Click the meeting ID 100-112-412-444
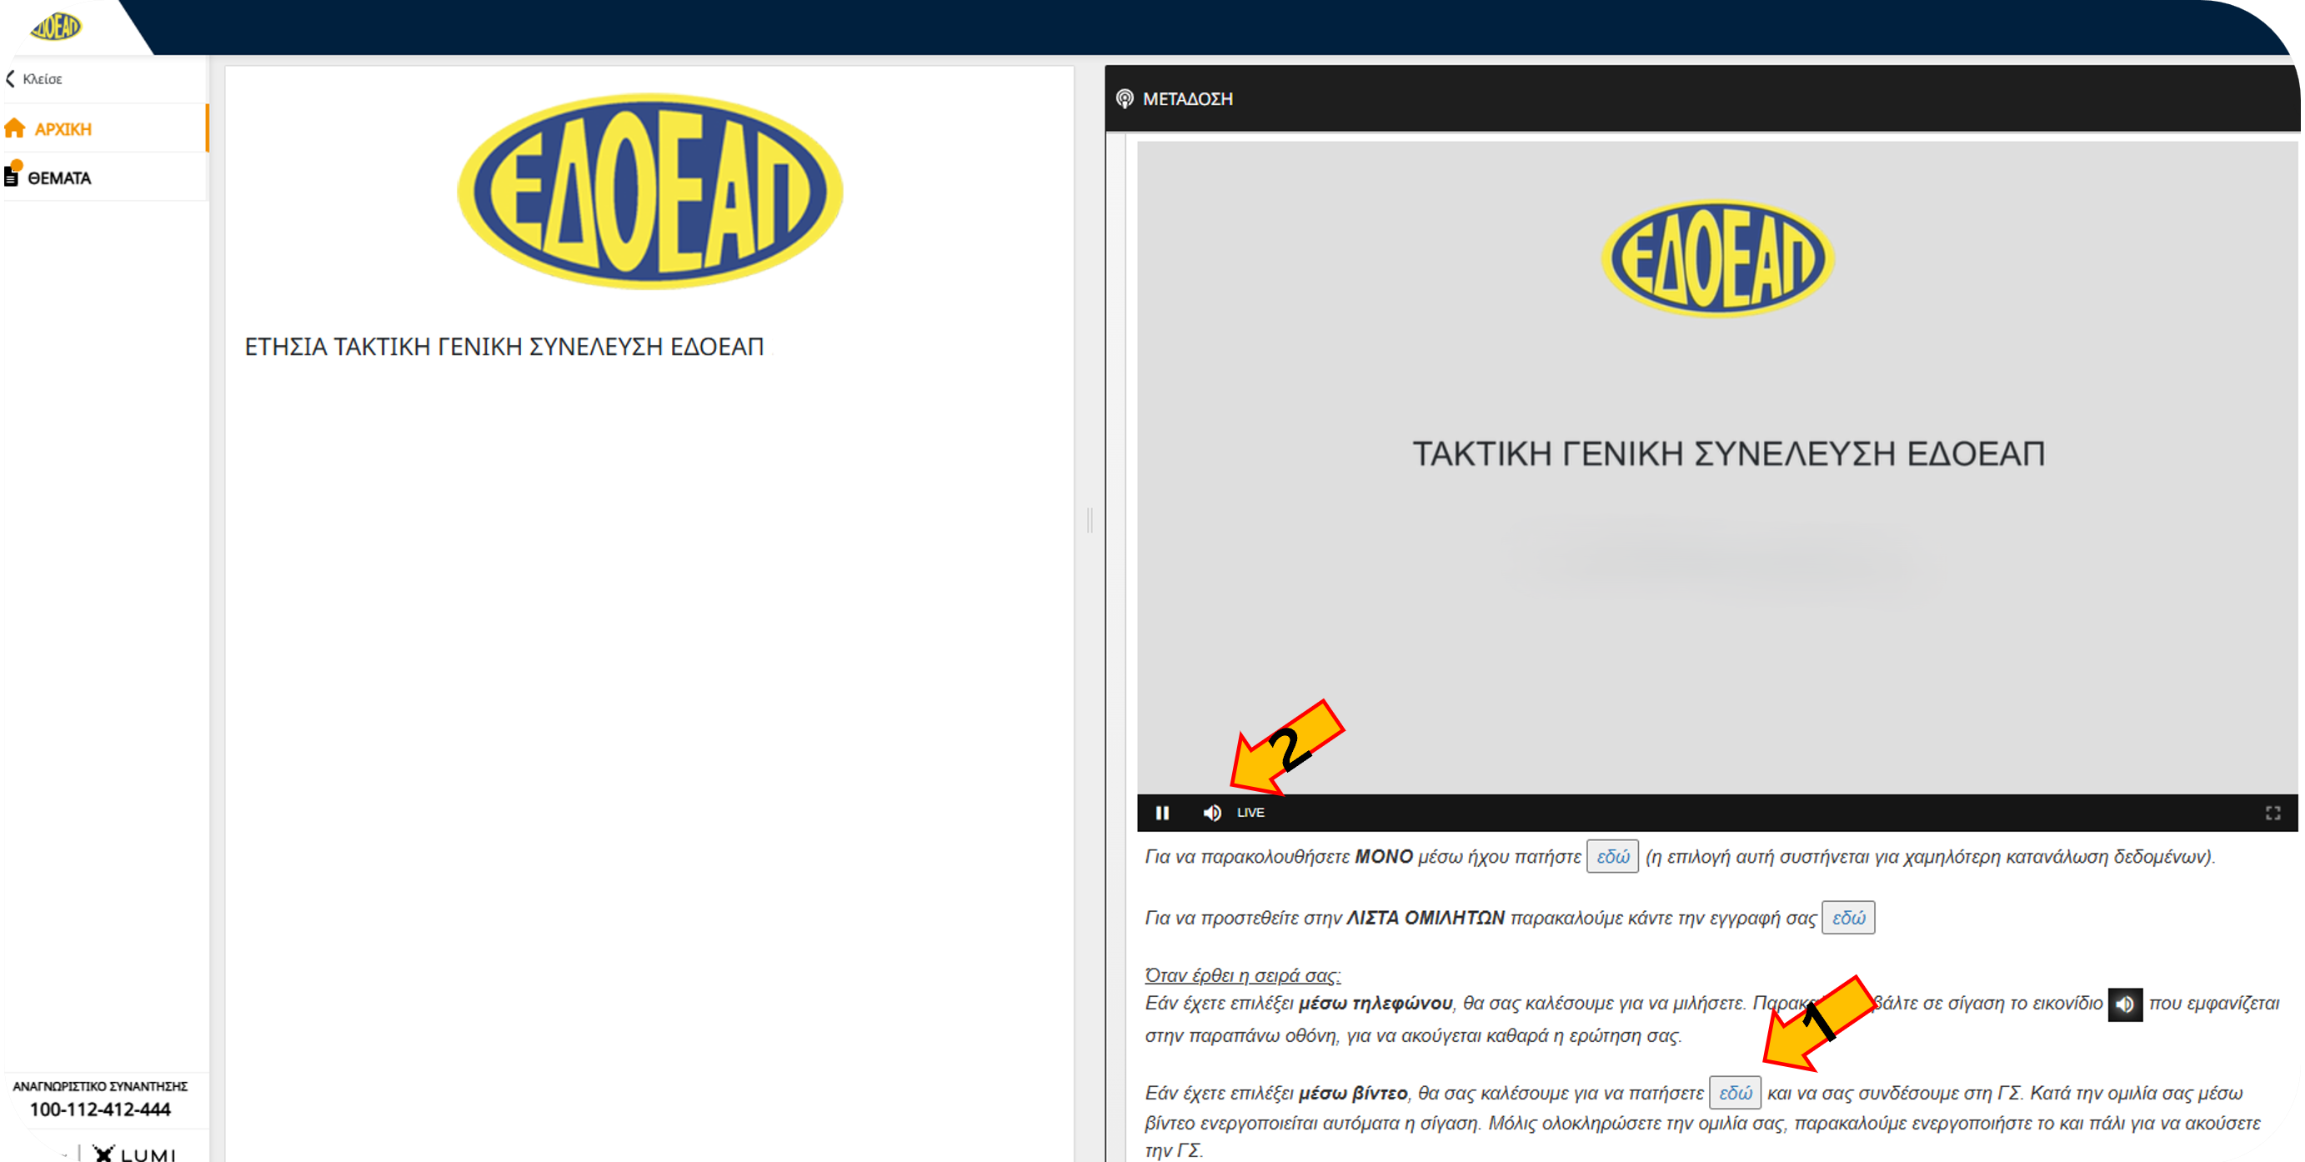This screenshot has height=1162, width=2305. tap(100, 1109)
